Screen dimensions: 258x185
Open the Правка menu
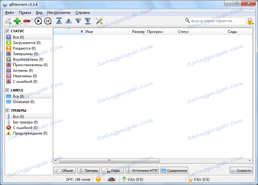click(25, 13)
